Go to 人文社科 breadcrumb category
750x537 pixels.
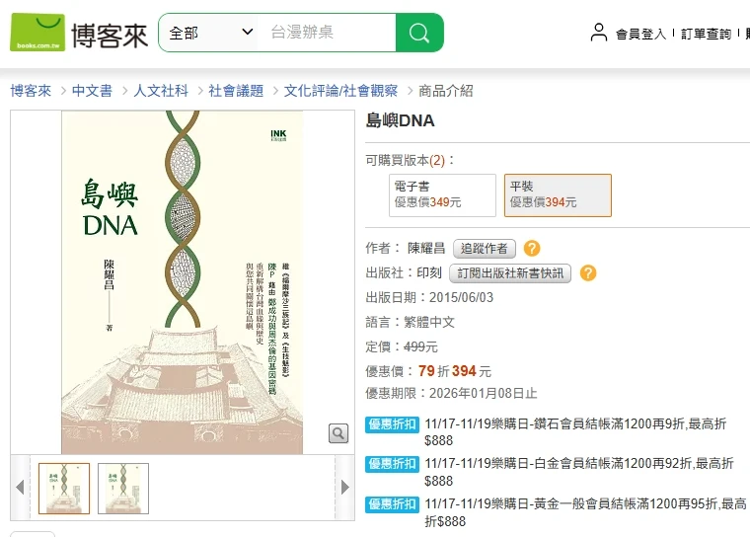[161, 91]
